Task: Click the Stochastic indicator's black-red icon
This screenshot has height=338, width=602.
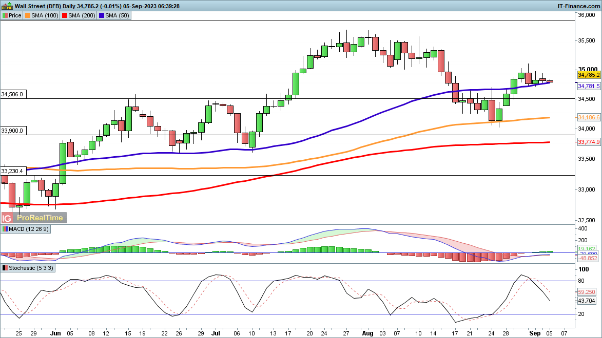Action: point(5,268)
